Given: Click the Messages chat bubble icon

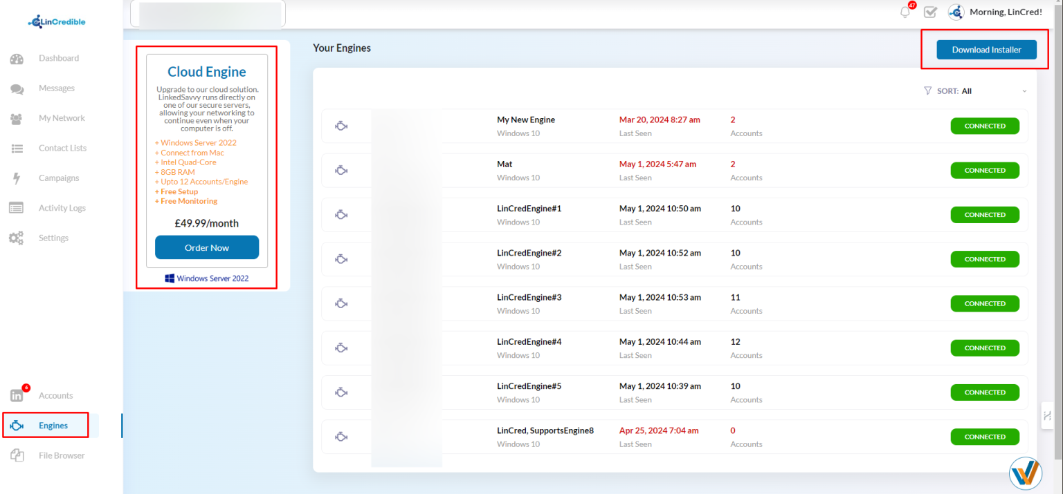Looking at the screenshot, I should (x=17, y=88).
